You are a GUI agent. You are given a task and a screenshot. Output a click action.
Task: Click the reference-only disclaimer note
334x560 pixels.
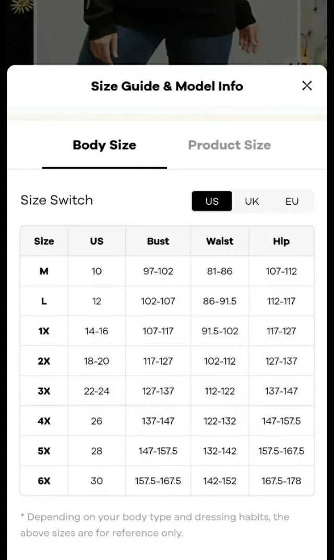154,524
